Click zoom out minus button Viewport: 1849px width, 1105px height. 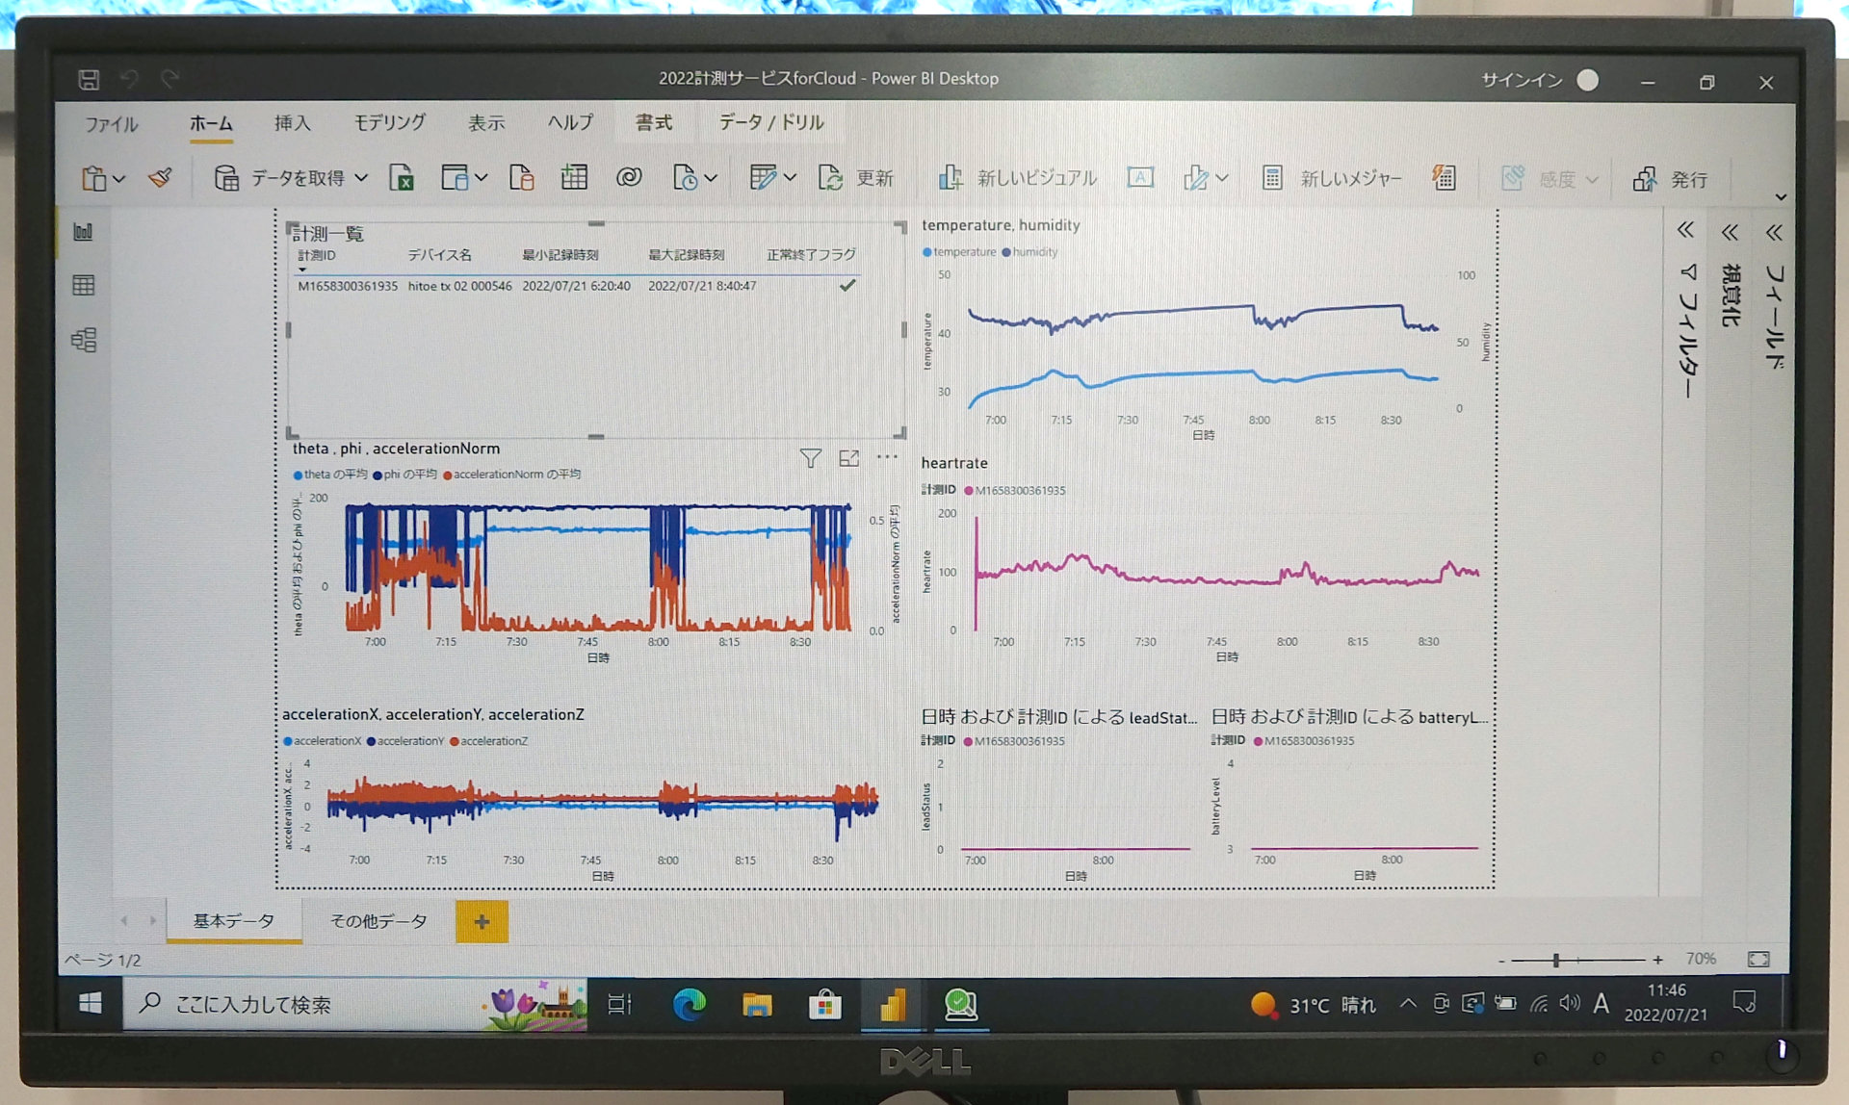(x=1501, y=961)
